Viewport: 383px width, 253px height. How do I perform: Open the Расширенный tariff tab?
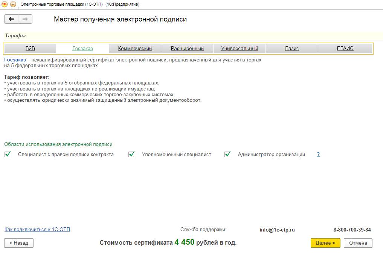pyautogui.click(x=187, y=48)
